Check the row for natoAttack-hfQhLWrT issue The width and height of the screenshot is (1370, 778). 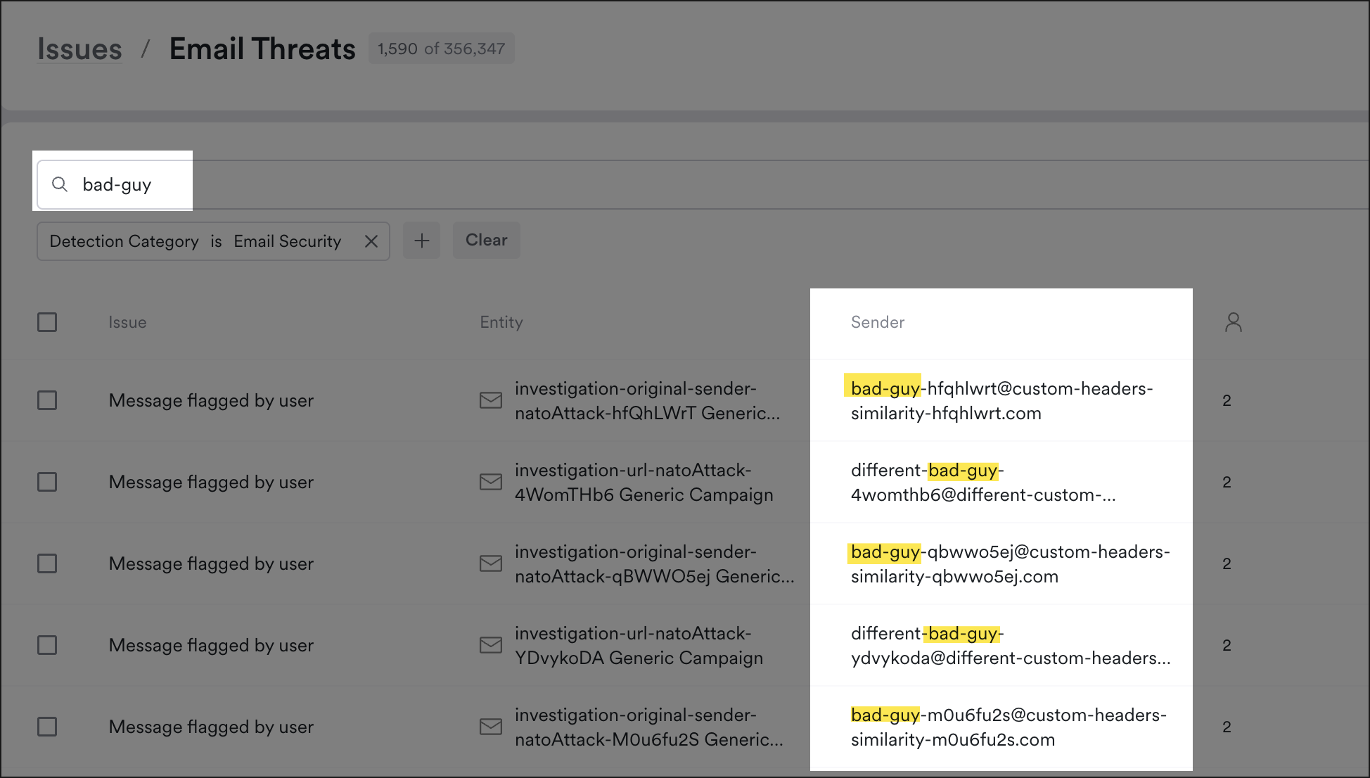[47, 400]
